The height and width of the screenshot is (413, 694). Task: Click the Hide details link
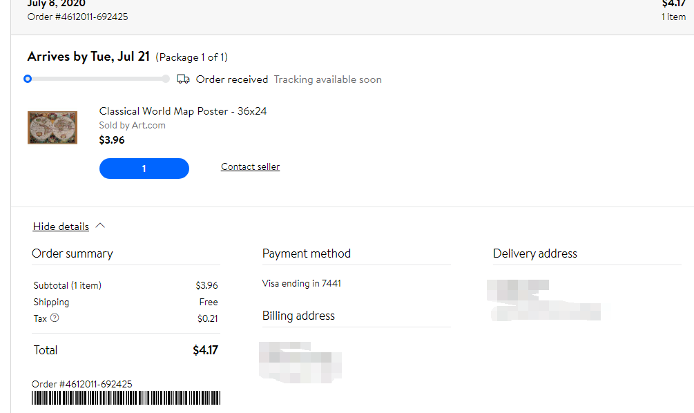pyautogui.click(x=61, y=227)
